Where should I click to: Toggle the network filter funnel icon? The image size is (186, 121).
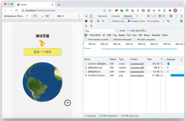click(98, 21)
